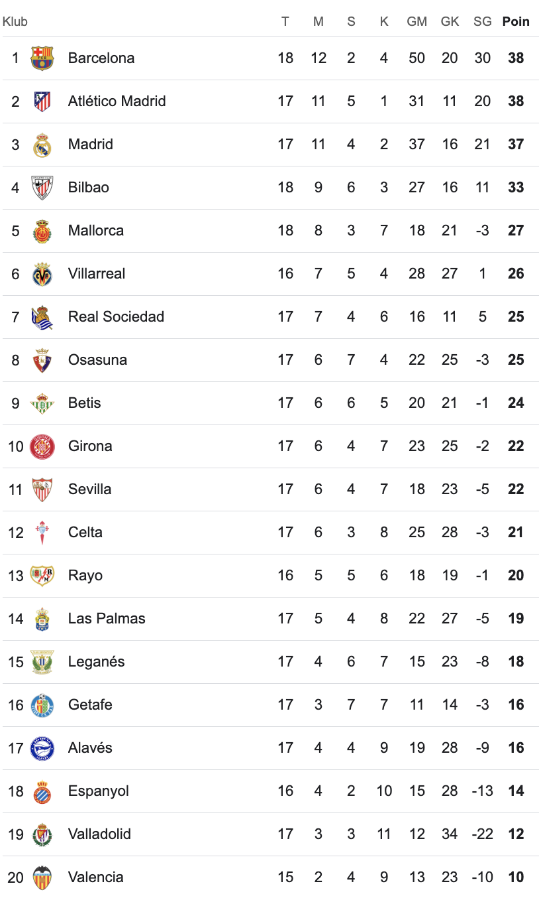539x906 pixels.
Task: Click the Sevilla crest icon
Action: [x=42, y=489]
